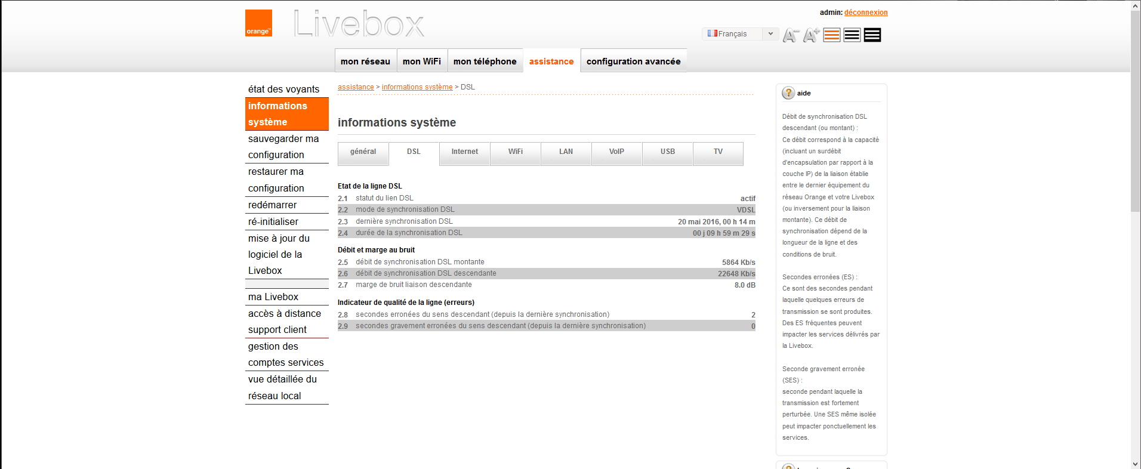The height and width of the screenshot is (469, 1141).
Task: Open the mon WiFi menu tab
Action: coord(422,61)
